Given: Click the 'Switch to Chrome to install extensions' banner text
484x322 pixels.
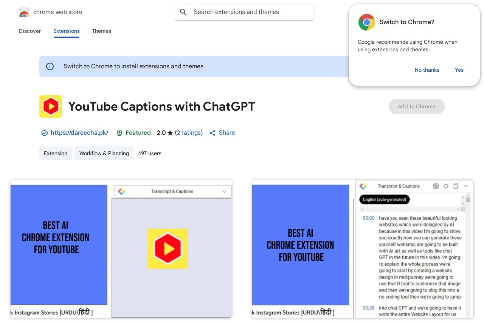Looking at the screenshot, I should (x=133, y=66).
